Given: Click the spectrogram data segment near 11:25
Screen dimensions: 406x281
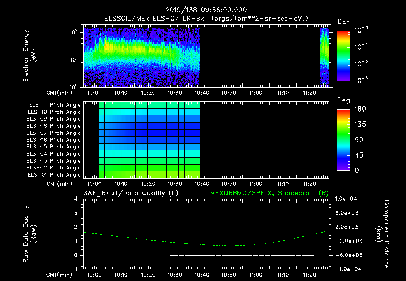Looking at the screenshot, I should pyautogui.click(x=324, y=57).
